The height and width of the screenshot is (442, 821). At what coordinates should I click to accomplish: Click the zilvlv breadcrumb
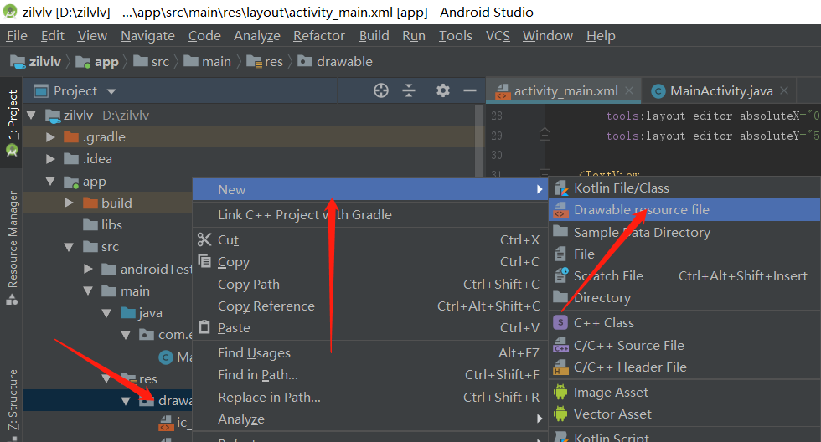click(35, 62)
